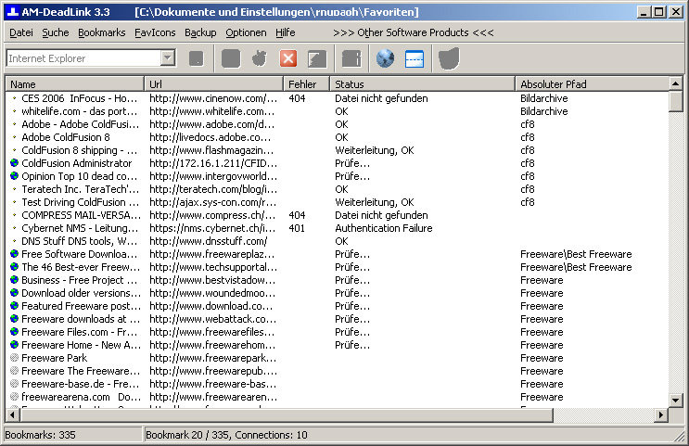Click globe icon of Freeware Files.com row
689x446 pixels.
[14, 332]
